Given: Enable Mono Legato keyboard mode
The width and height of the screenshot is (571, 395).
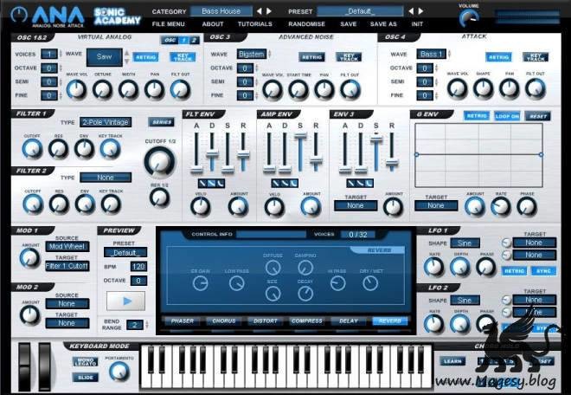Looking at the screenshot, I should 86,362.
